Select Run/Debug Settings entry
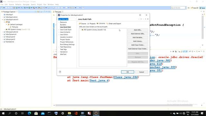Screen dimensions: 206x116 tap(67, 44)
